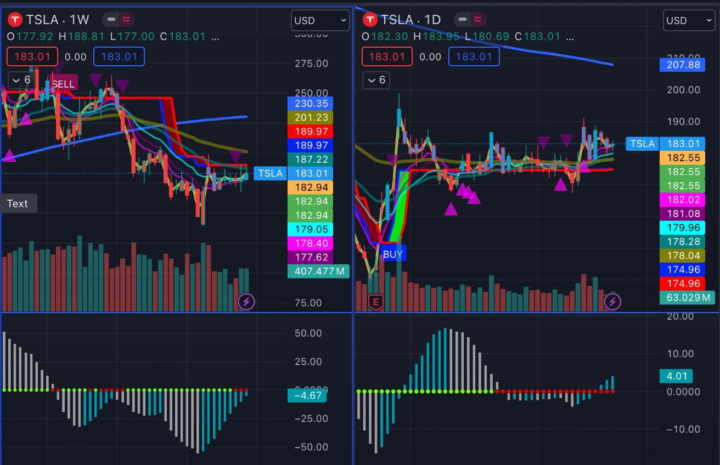This screenshot has height=465, width=720.
Task: Click the blue 183.01 buy button on the 1W chart
Action: (119, 56)
